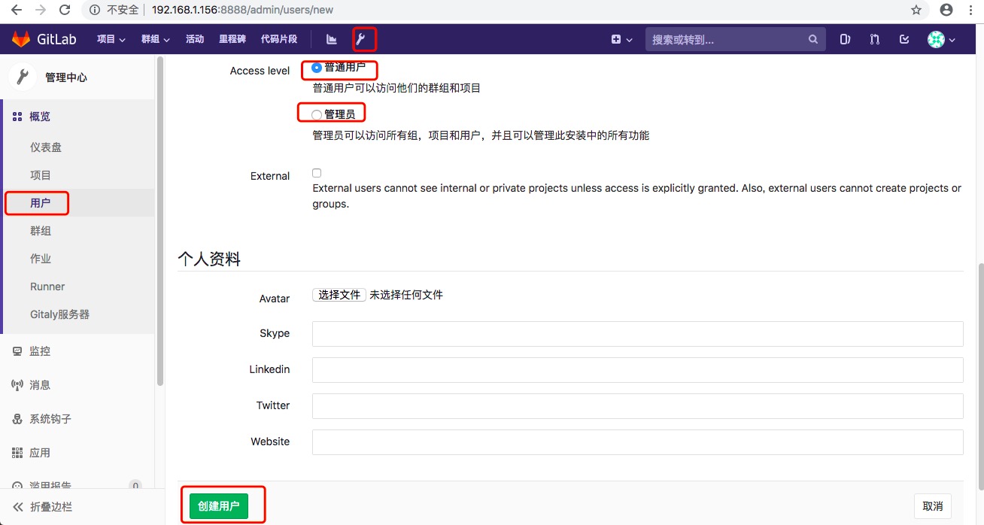Click the search magnifier icon

(813, 39)
